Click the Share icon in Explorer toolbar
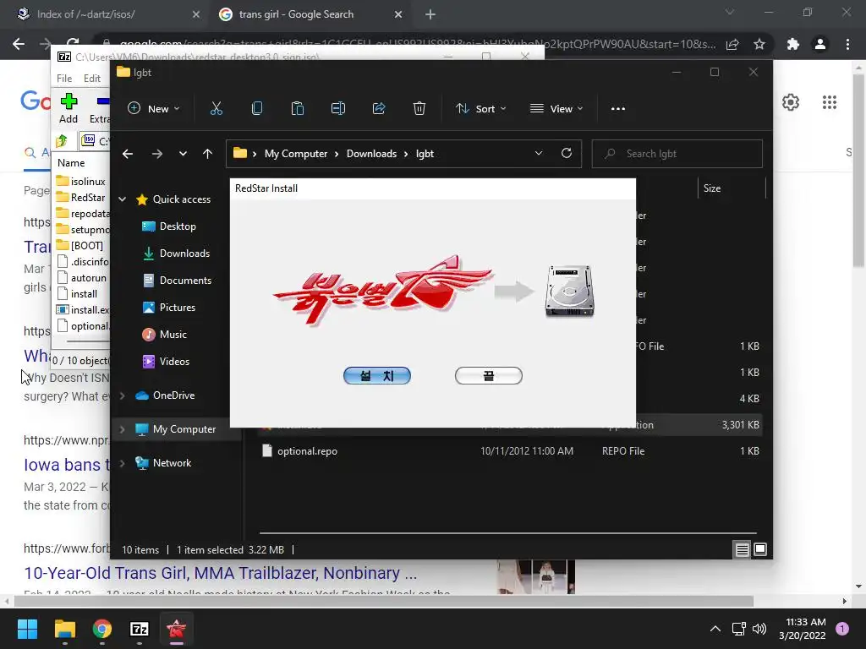Image resolution: width=866 pixels, height=649 pixels. (x=379, y=109)
